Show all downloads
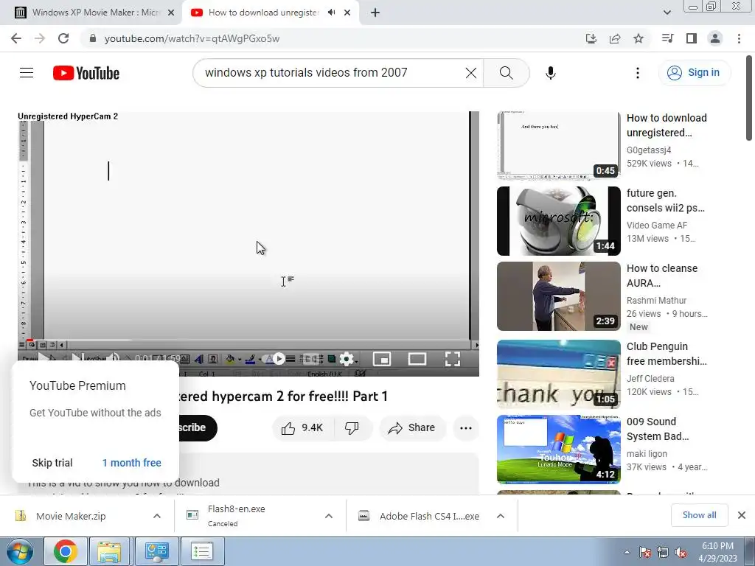The width and height of the screenshot is (755, 566). click(x=699, y=515)
